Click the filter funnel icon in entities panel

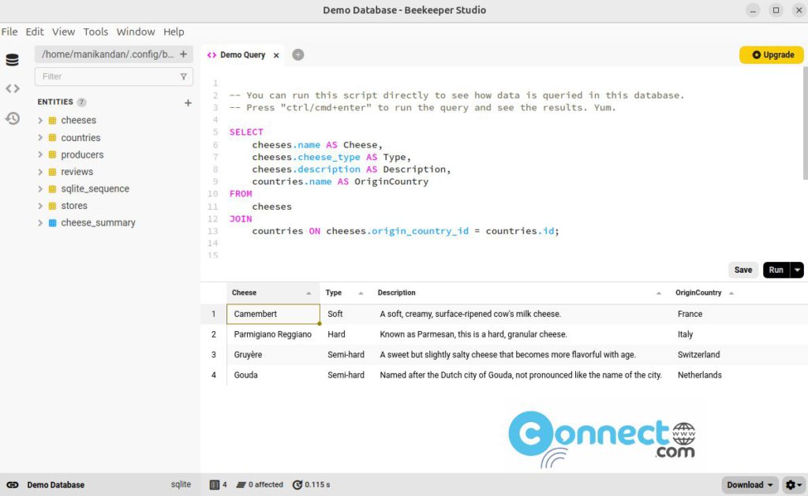coord(183,76)
